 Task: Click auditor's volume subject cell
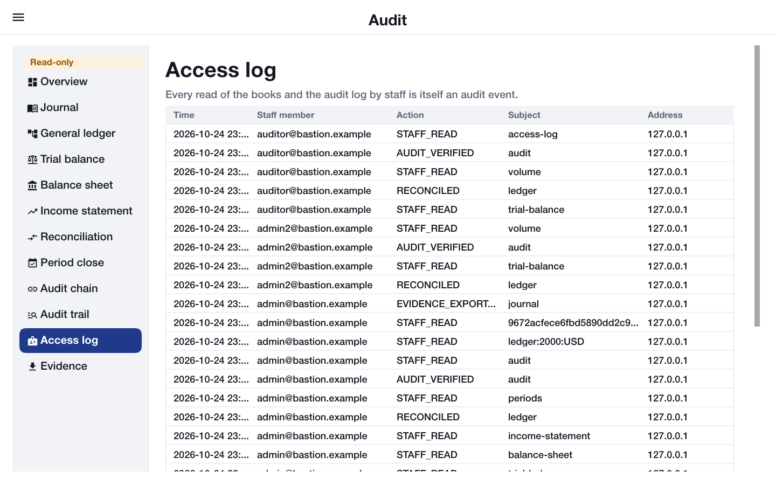[524, 172]
